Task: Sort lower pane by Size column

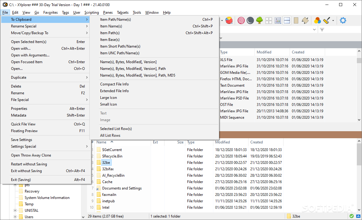Action: tap(175, 142)
